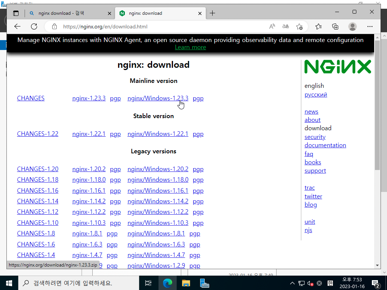Close the nginx download search tab
The height and width of the screenshot is (290, 387).
(x=109, y=13)
